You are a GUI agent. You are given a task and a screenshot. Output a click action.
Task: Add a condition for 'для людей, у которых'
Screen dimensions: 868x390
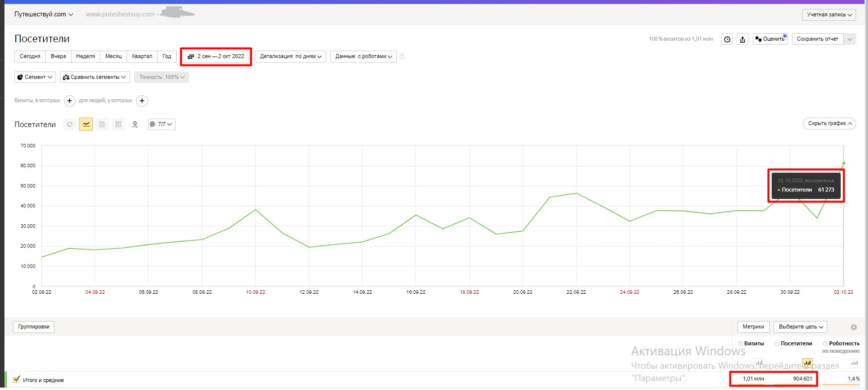point(142,101)
